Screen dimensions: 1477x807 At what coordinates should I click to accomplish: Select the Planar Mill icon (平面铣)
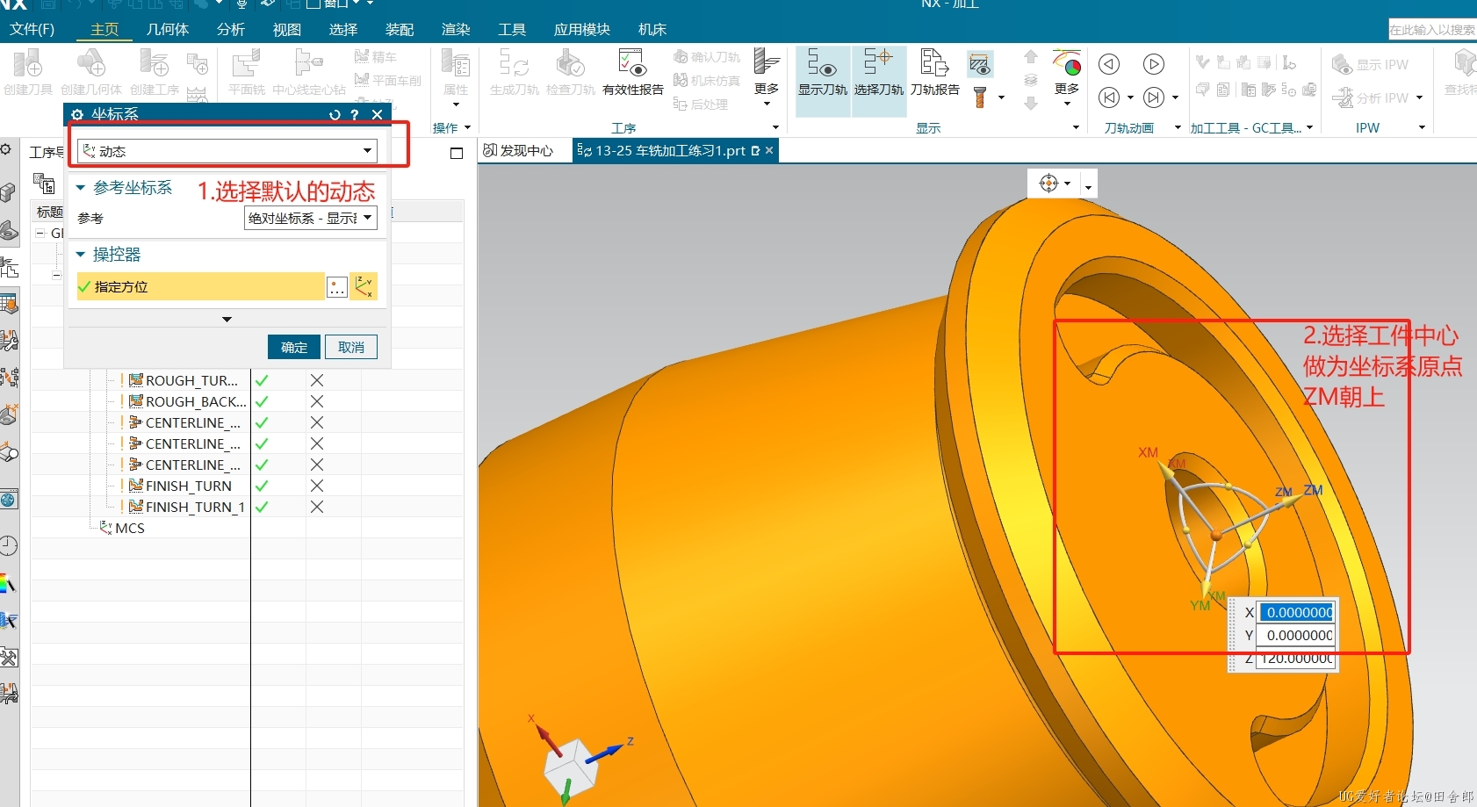tap(247, 72)
